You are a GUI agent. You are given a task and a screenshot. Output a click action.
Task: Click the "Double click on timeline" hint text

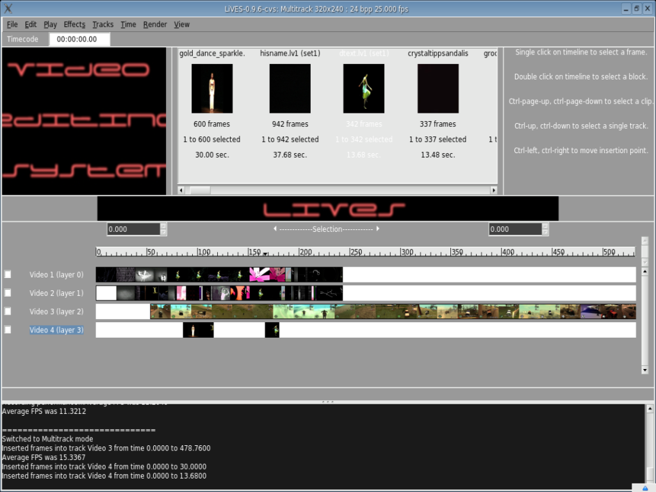(x=581, y=77)
